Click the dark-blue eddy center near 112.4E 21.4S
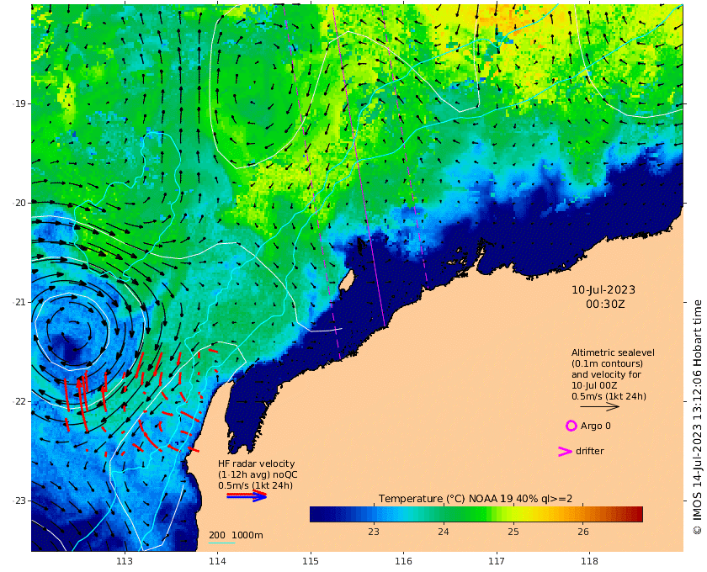 (x=67, y=347)
